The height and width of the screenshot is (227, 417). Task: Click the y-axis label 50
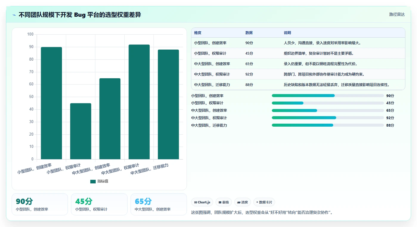31,97
